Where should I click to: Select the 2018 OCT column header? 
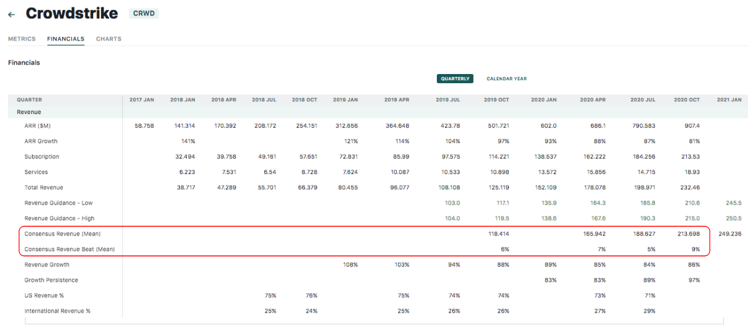[304, 100]
